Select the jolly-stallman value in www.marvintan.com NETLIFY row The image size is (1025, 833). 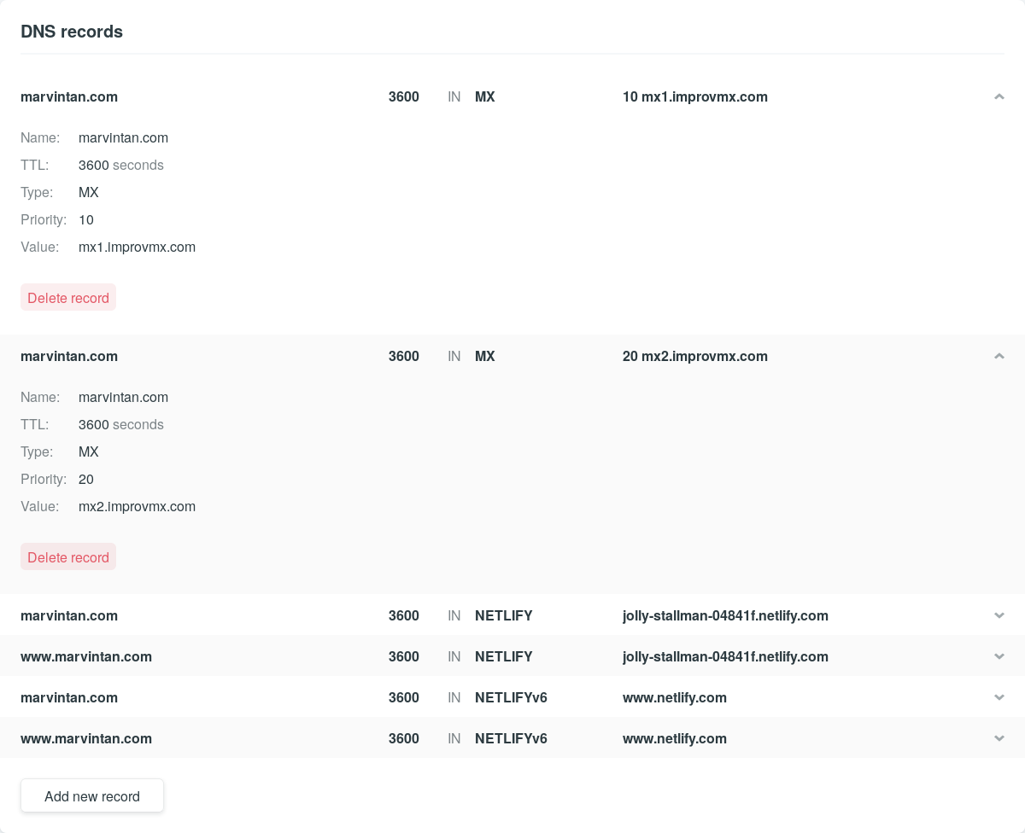[x=725, y=657]
